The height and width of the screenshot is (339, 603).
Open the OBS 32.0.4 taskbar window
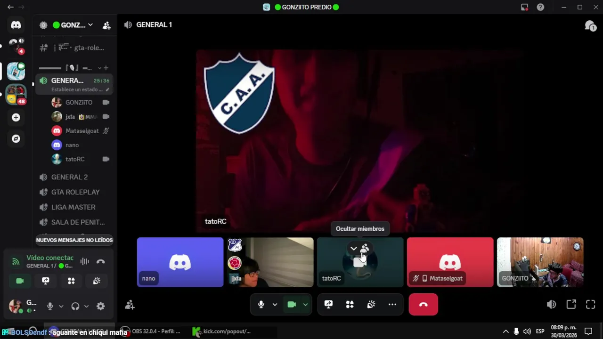click(x=151, y=331)
